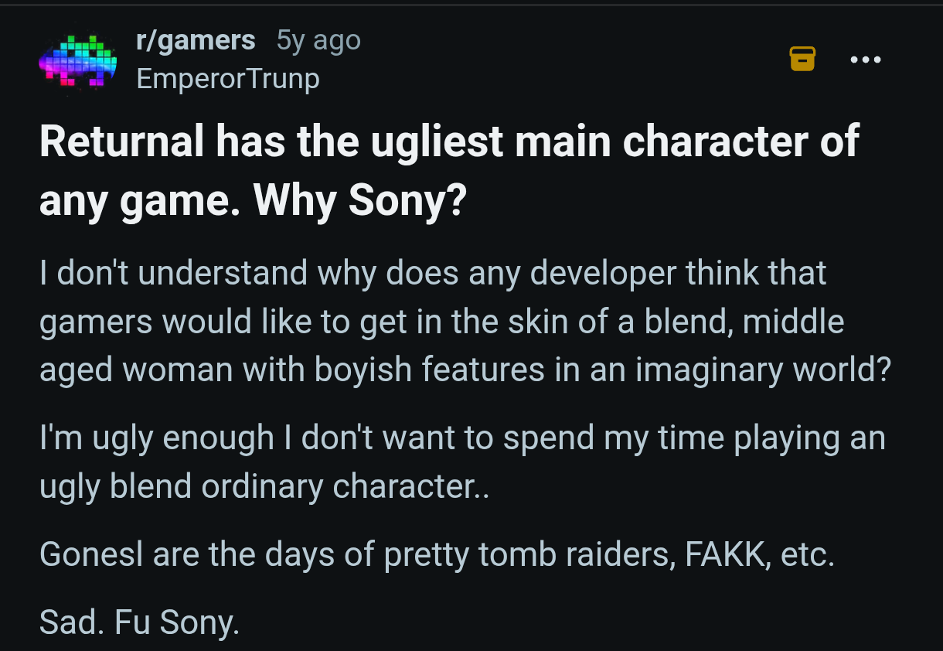
Task: Click the yellow archived post icon
Action: point(802,59)
